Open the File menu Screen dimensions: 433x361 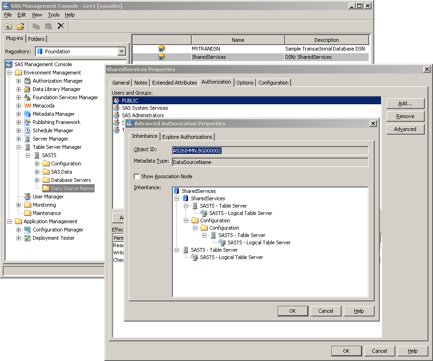tap(8, 15)
